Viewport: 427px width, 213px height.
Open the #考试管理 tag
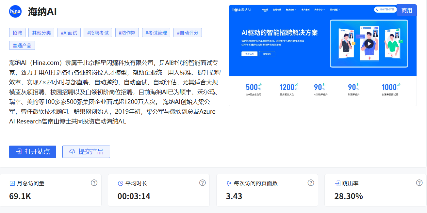pos(156,33)
